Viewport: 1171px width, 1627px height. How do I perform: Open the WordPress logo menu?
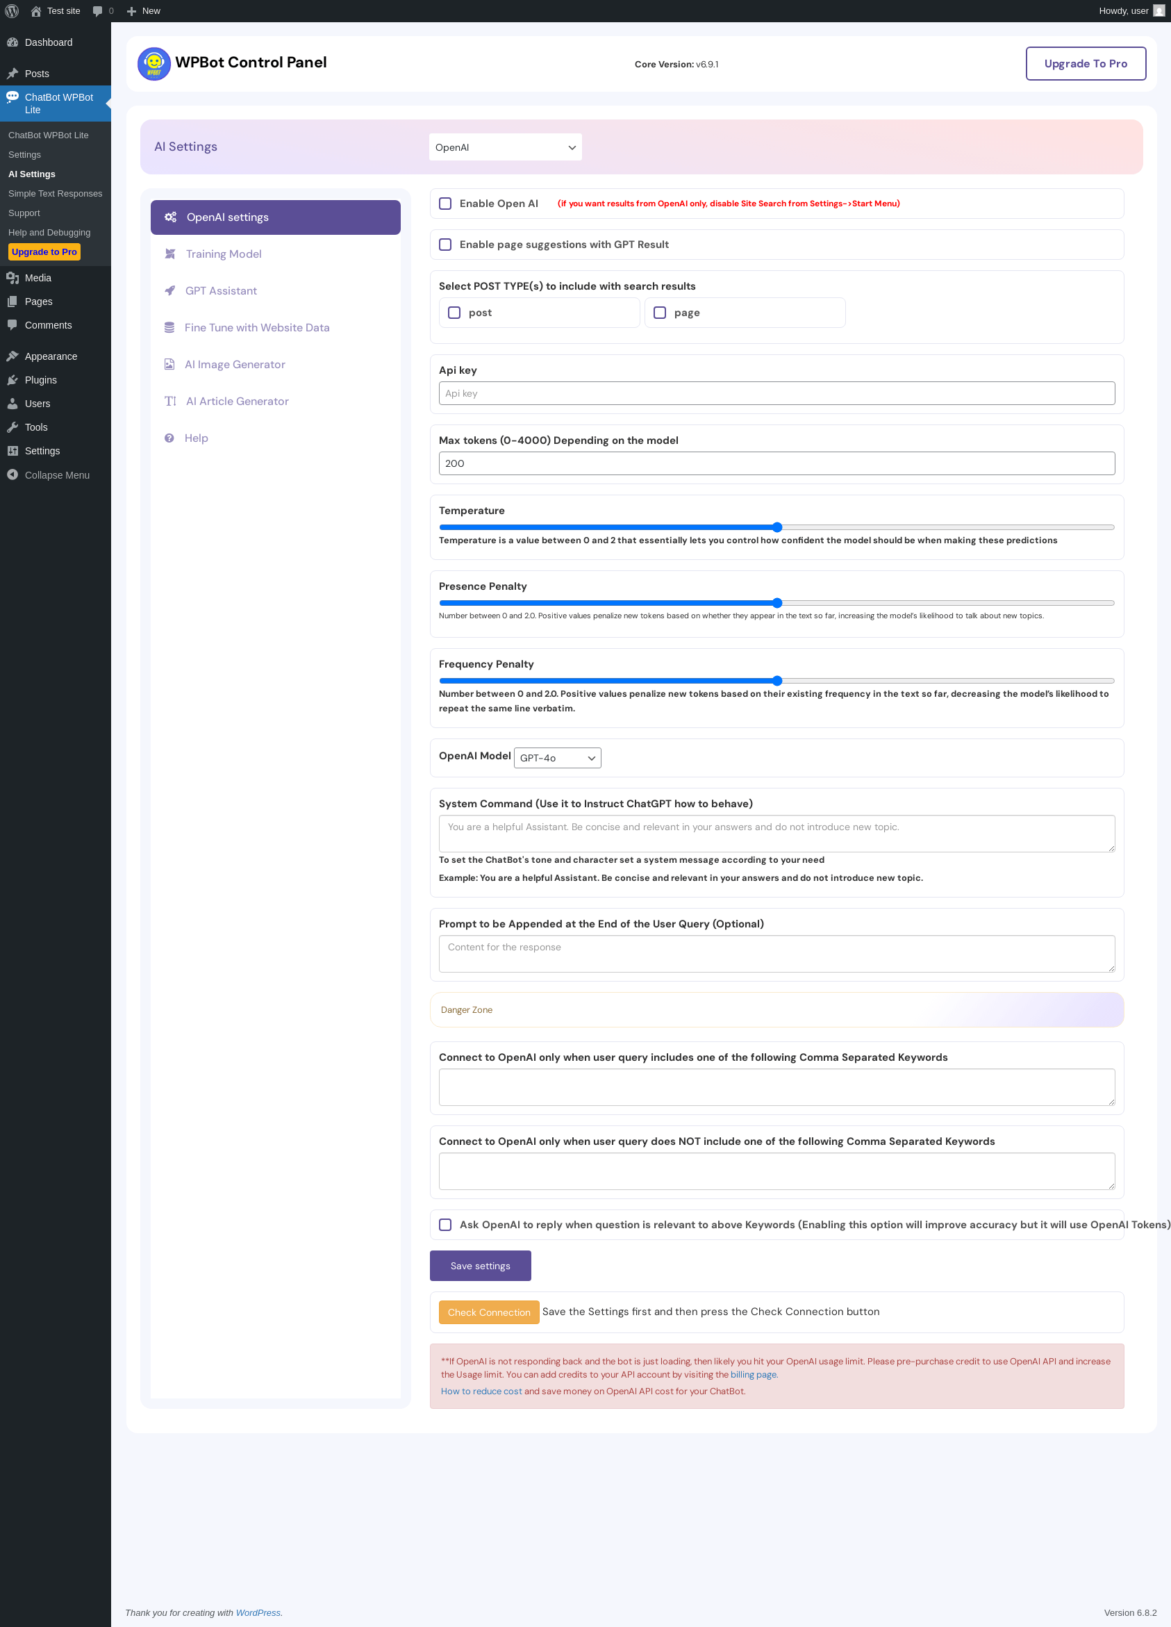(12, 10)
